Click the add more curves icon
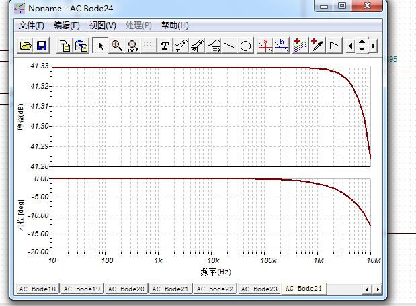Viewport: 416px width, 306px height. click(x=300, y=46)
